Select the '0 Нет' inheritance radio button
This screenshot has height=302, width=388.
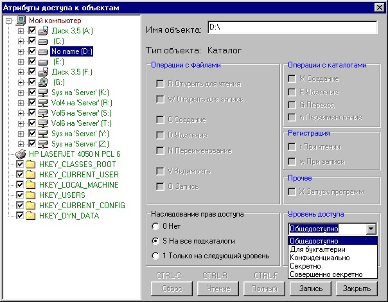point(155,226)
